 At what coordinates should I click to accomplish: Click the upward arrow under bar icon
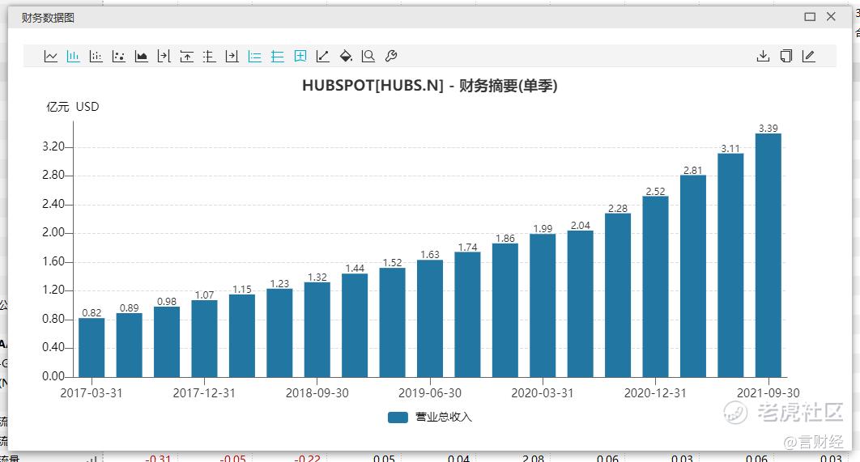point(186,56)
